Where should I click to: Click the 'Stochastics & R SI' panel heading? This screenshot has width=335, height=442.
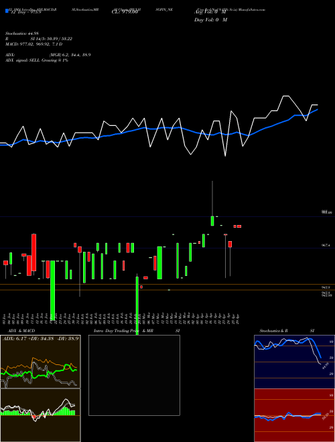coord(287,331)
